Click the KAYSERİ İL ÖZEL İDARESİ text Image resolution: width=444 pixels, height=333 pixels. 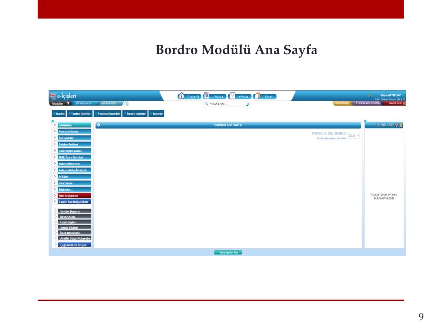[329, 133]
